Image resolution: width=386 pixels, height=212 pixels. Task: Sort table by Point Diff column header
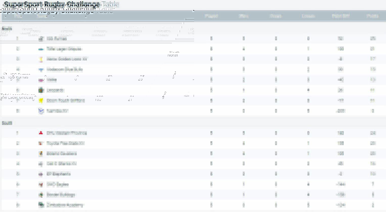click(x=340, y=16)
